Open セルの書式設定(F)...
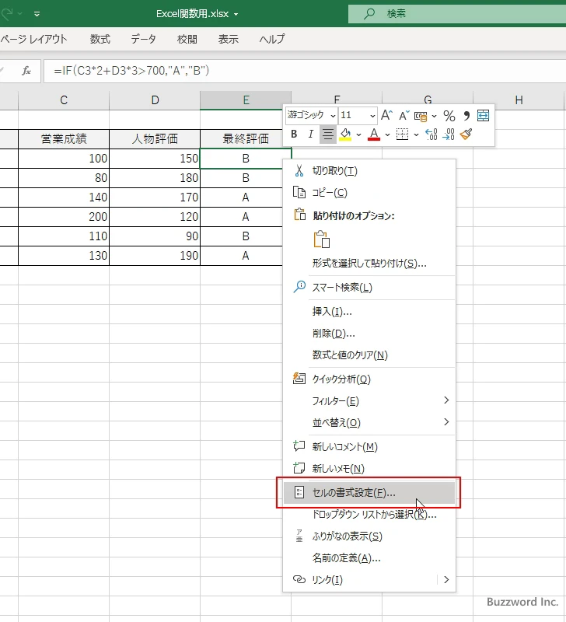 pos(369,493)
